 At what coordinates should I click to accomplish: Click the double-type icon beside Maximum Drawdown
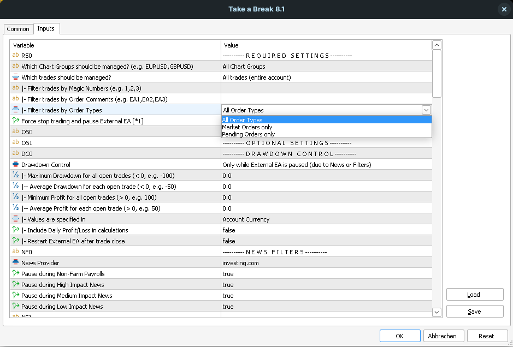point(15,176)
